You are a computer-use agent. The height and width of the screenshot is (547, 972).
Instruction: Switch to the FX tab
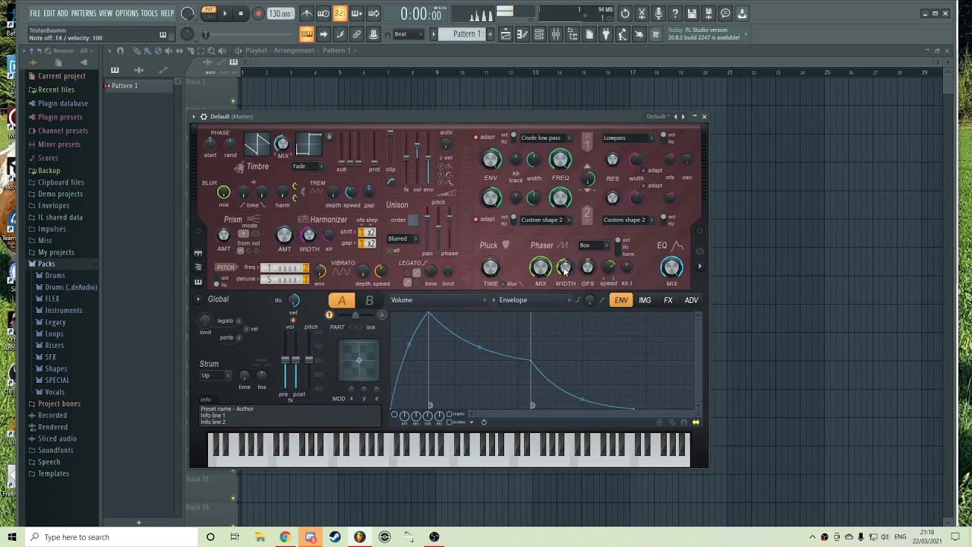click(x=668, y=300)
